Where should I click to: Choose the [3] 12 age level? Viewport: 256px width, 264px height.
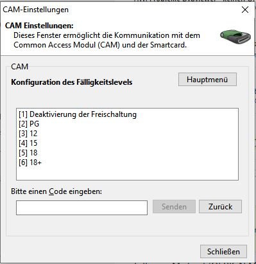tap(28, 134)
